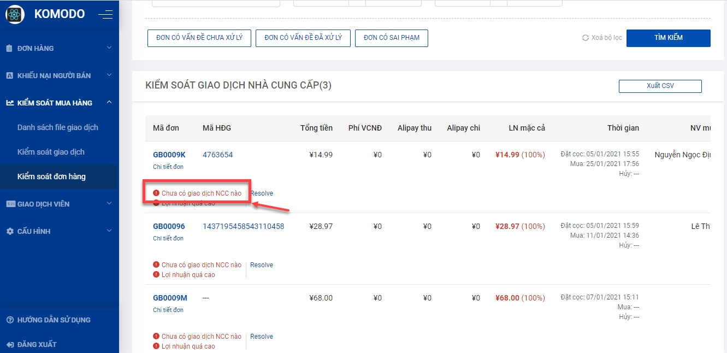The height and width of the screenshot is (353, 727).
Task: Open order GB0009K link
Action: point(169,155)
